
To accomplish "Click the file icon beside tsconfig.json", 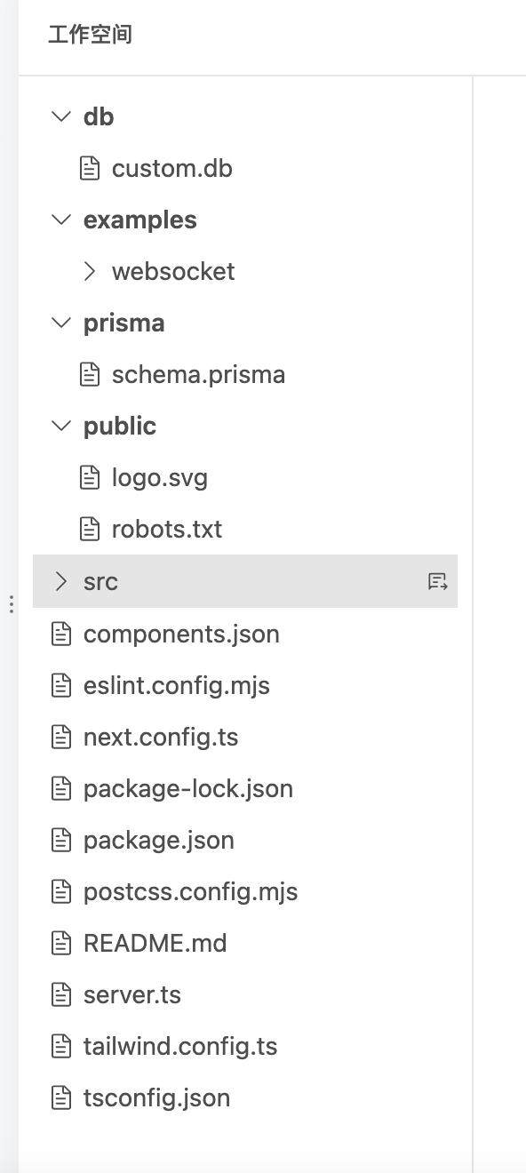I will [61, 1097].
